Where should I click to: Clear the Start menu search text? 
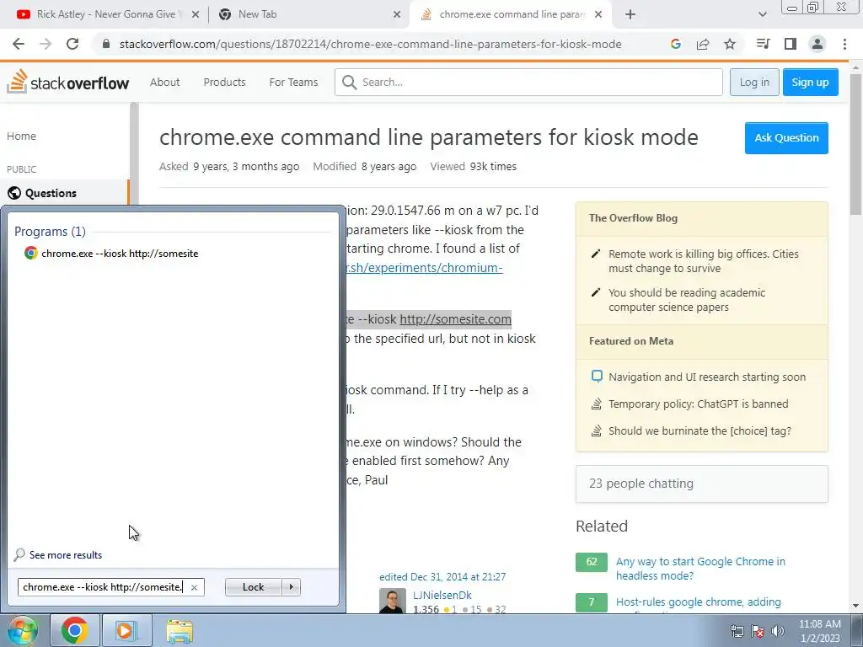194,587
